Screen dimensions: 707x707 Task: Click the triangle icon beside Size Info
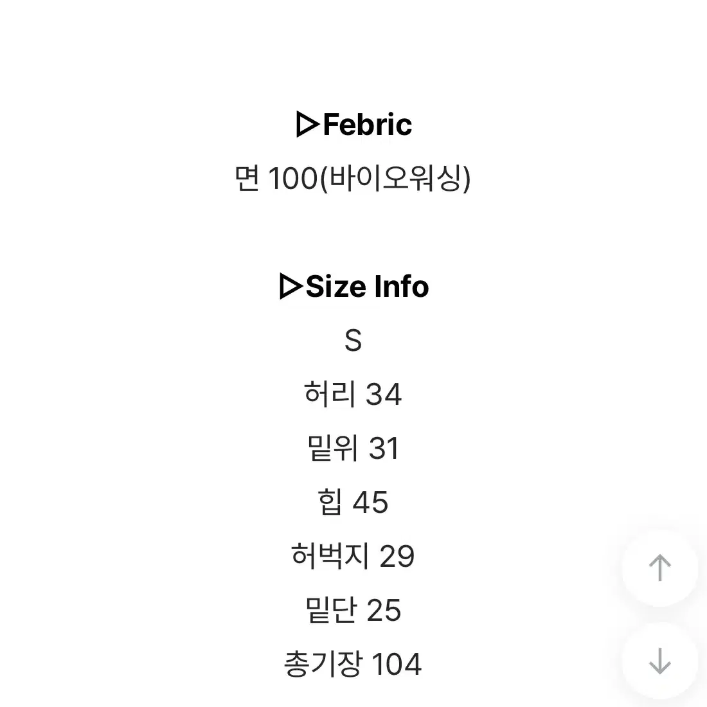291,286
